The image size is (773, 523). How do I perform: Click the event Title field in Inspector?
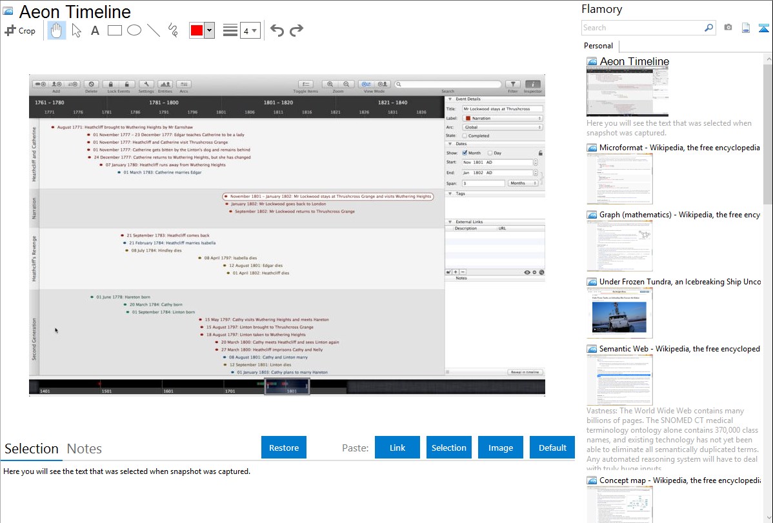click(x=503, y=109)
